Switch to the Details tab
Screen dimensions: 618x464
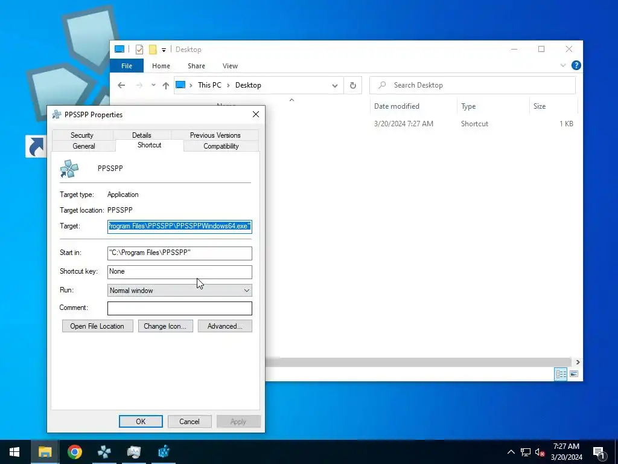(141, 135)
